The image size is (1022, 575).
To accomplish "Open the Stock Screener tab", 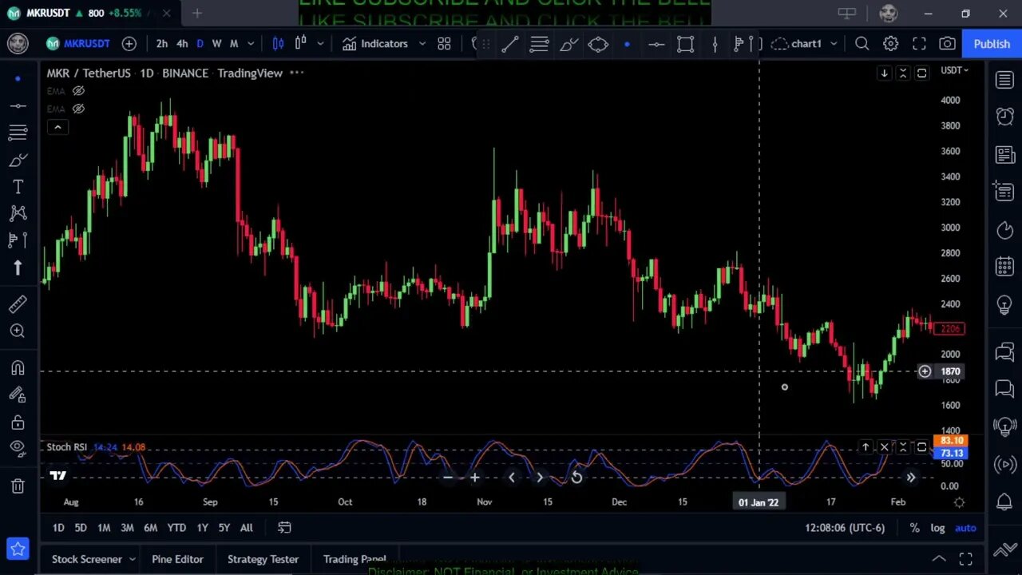I will [87, 559].
